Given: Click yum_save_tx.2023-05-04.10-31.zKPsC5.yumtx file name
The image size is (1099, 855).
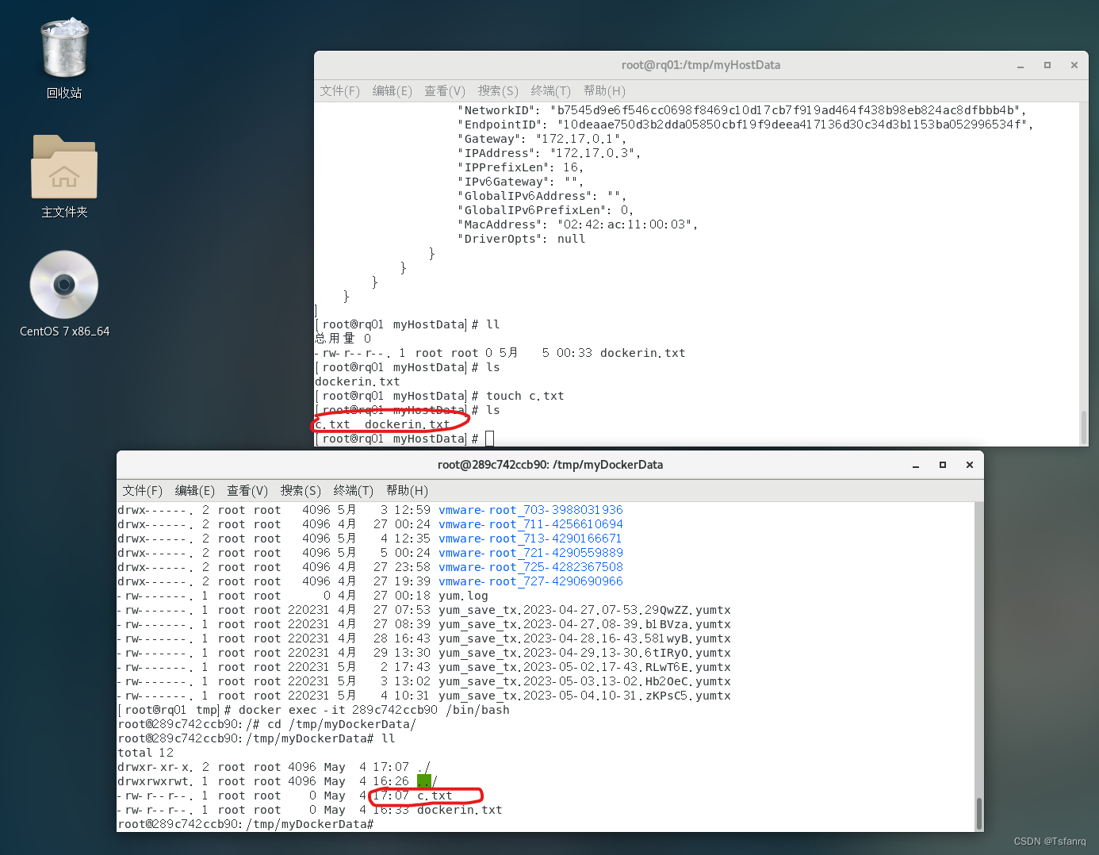Looking at the screenshot, I should point(584,696).
